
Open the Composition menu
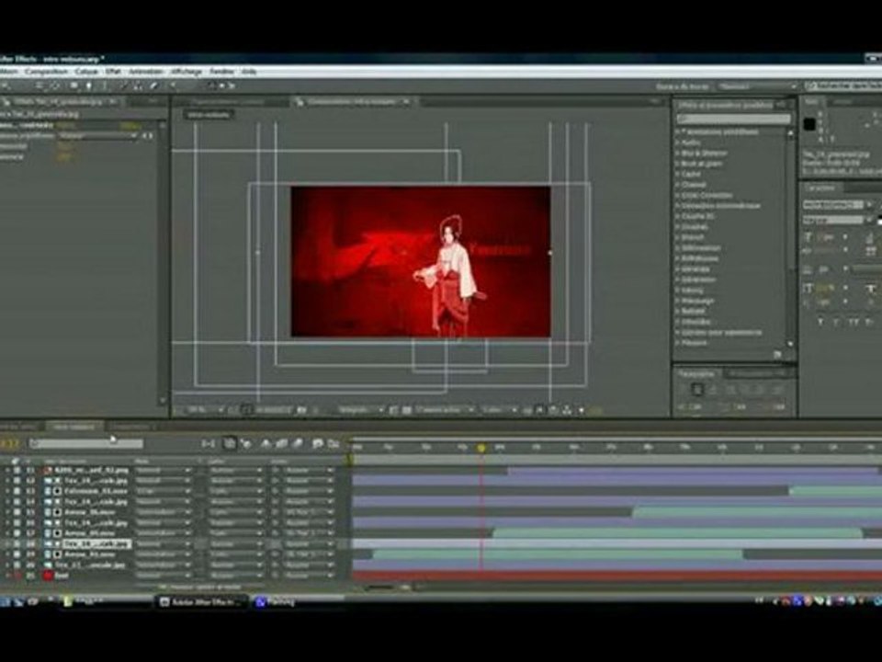click(x=46, y=72)
